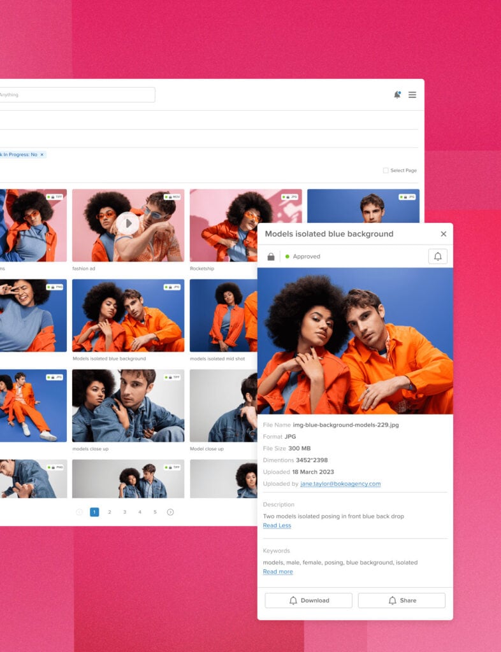
Task: Click the lock icon beside Approved
Action: [x=271, y=257]
